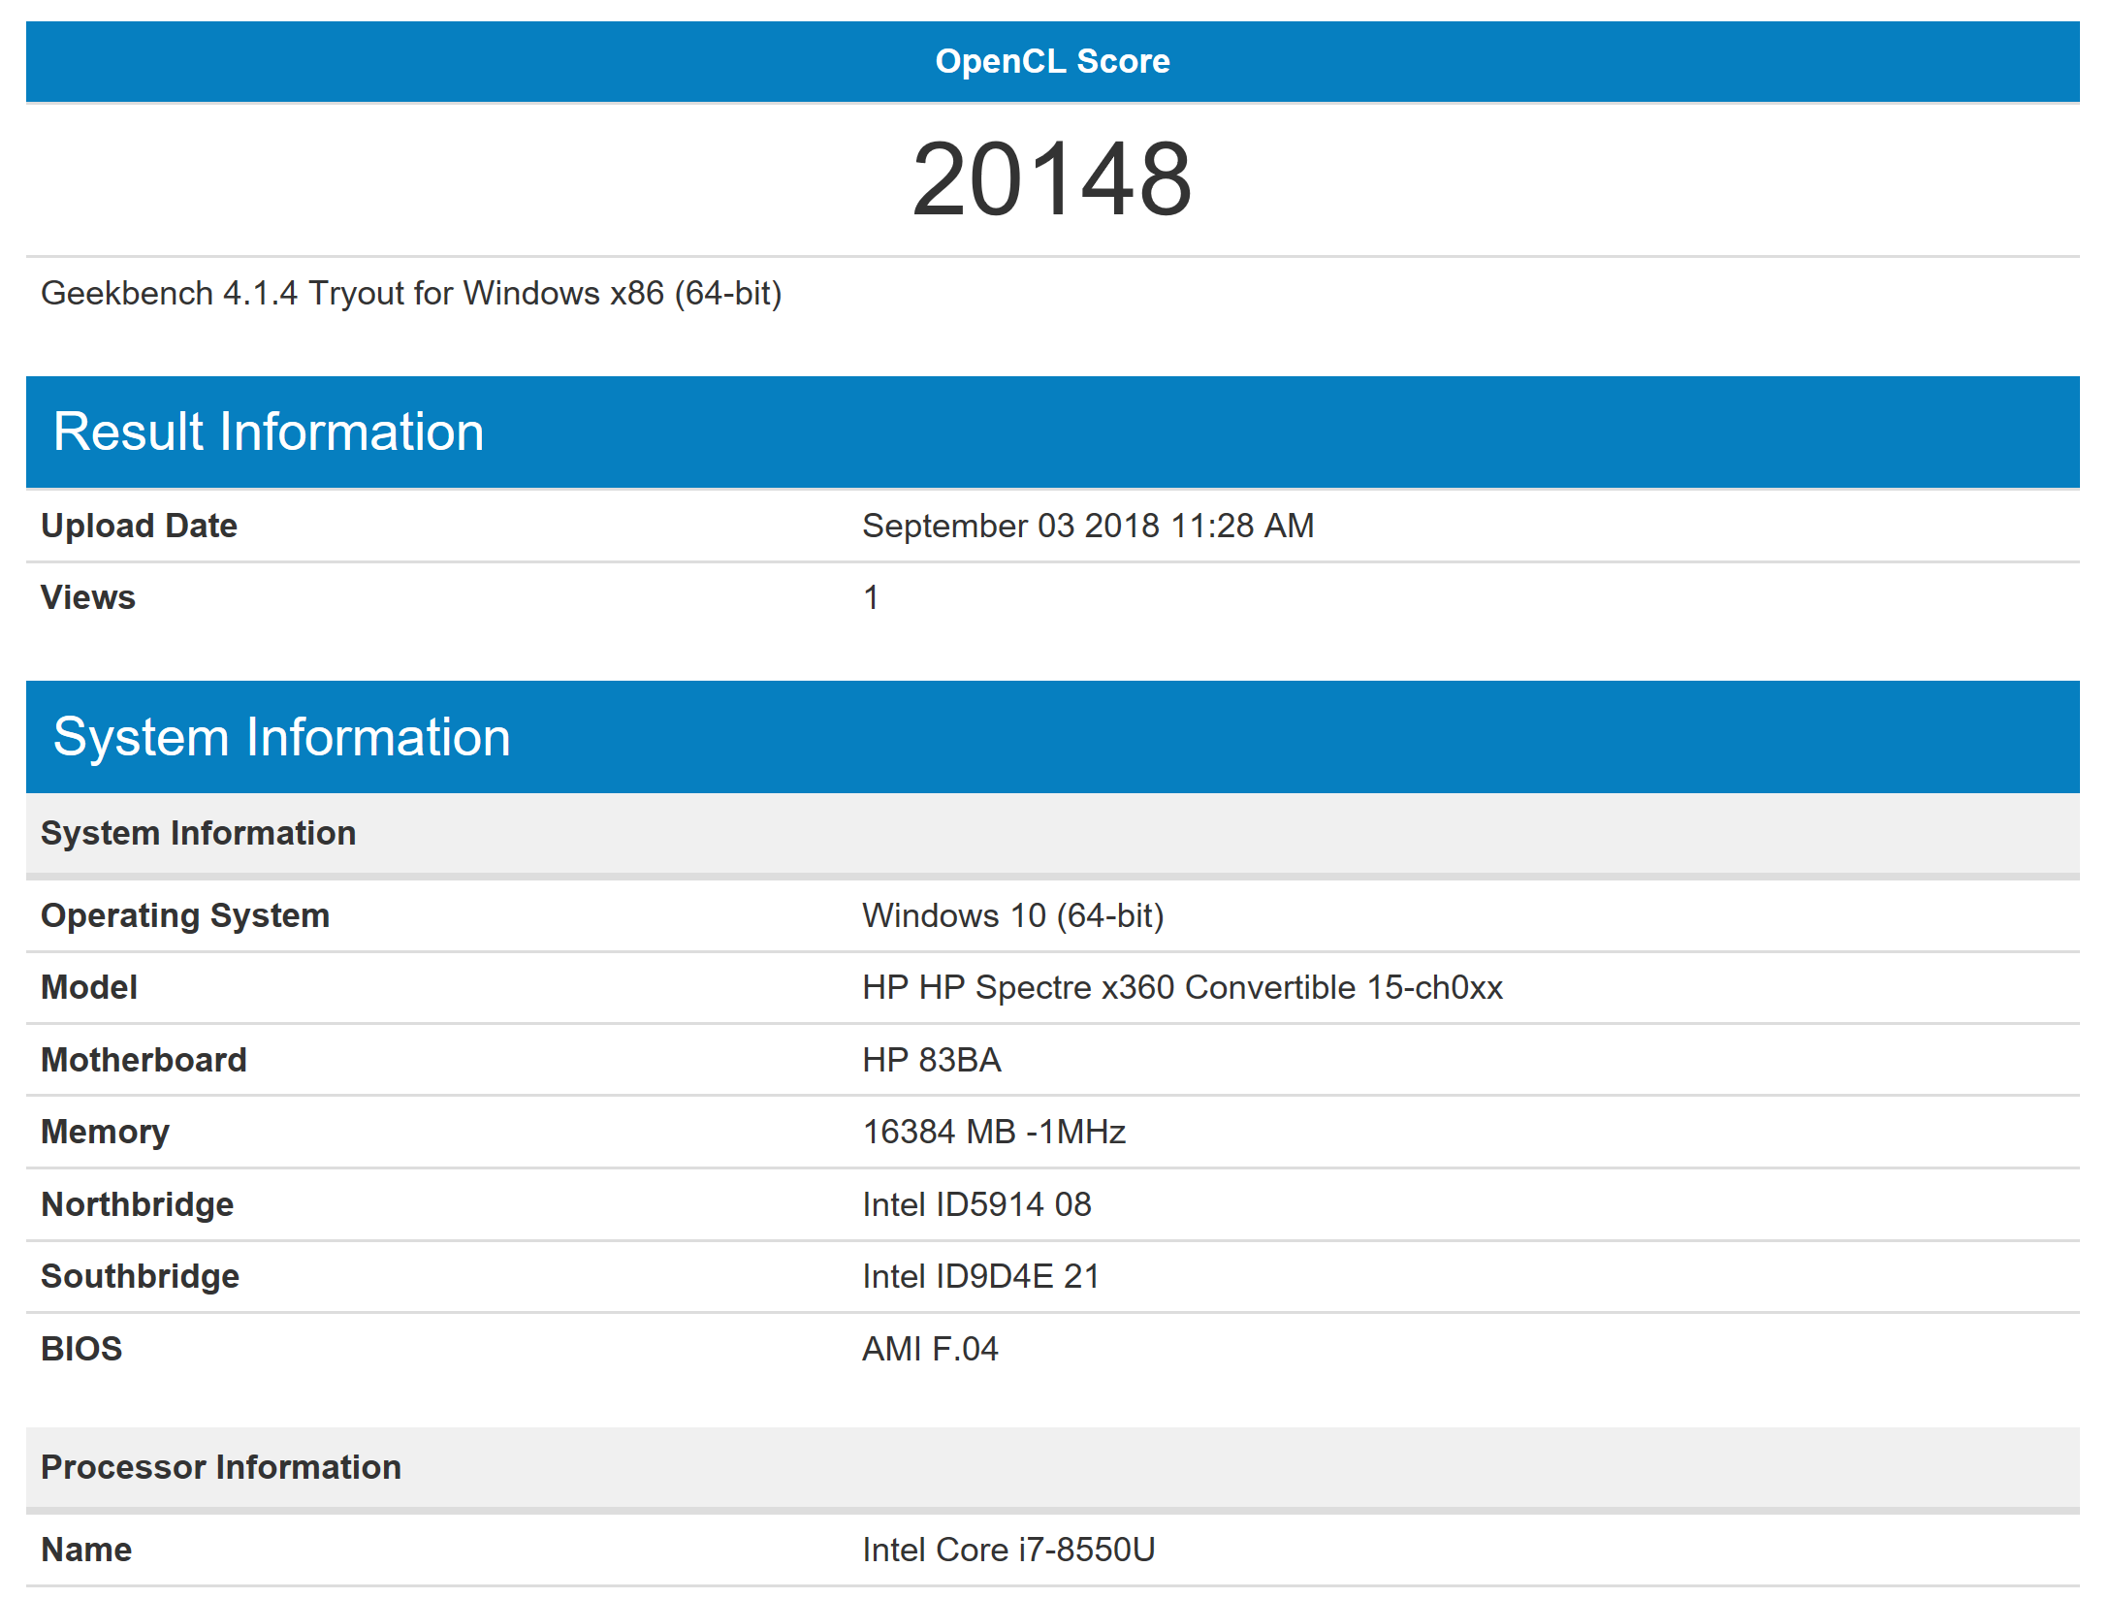This screenshot has height=1599, width=2110.
Task: Select the AMI F.04 BIOS value
Action: 930,1349
